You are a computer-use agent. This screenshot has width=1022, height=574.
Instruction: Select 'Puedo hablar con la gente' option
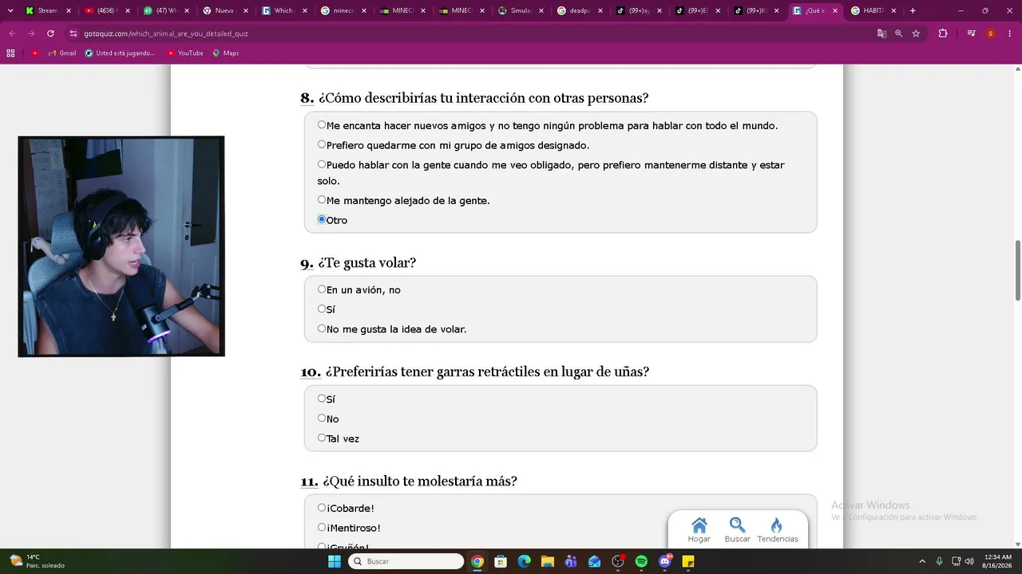(x=322, y=165)
